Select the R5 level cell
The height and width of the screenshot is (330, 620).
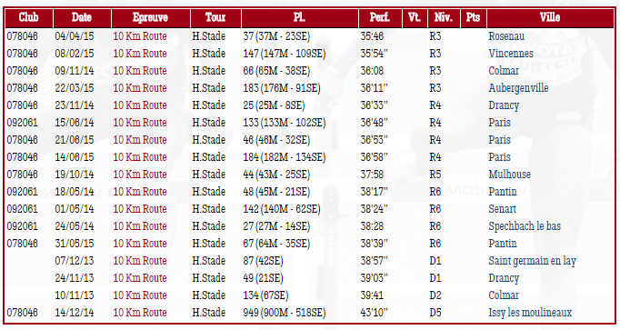click(435, 175)
